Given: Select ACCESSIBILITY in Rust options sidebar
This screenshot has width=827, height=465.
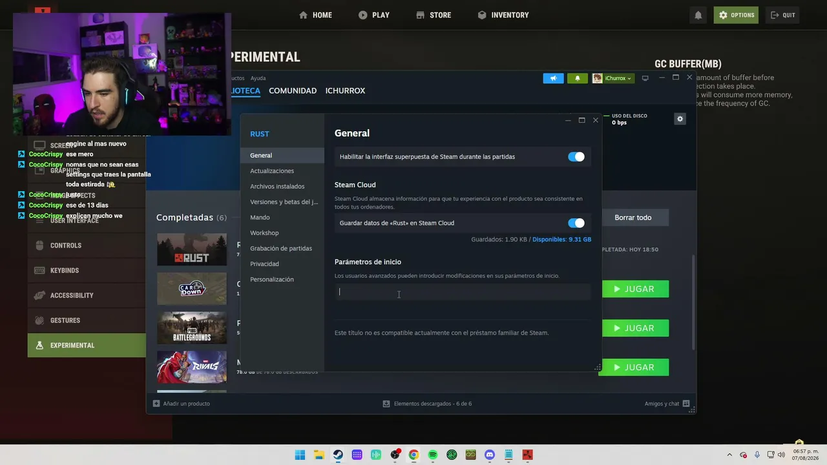Looking at the screenshot, I should pos(87,295).
